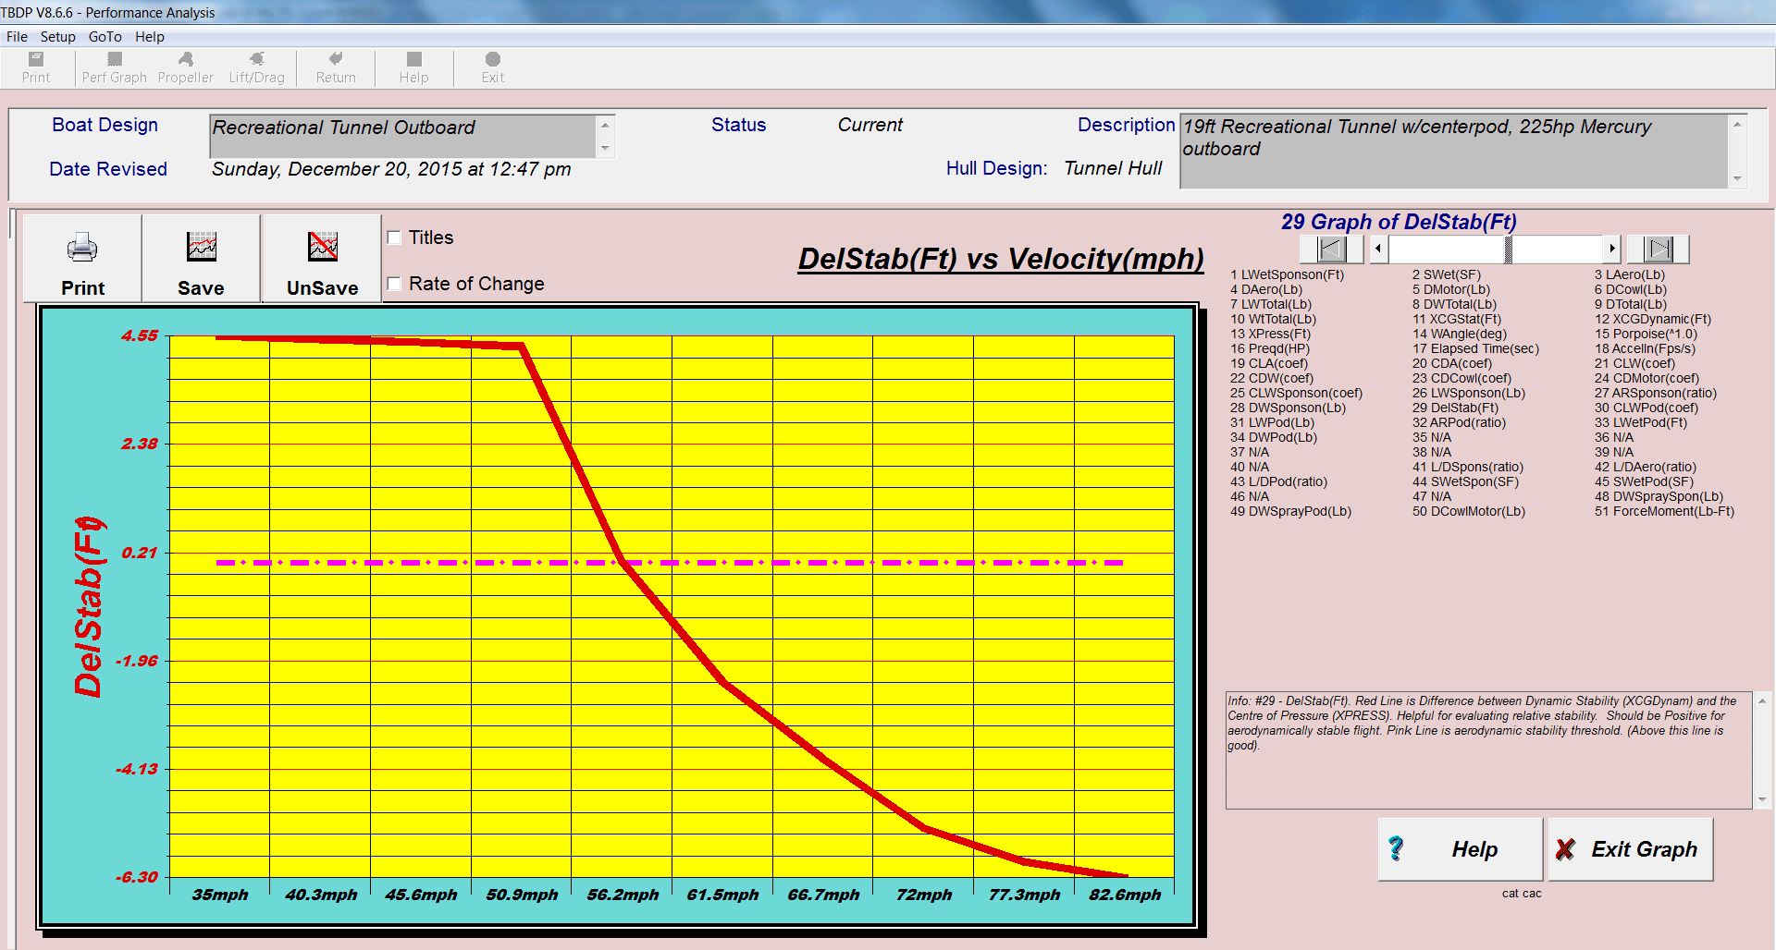Select graph 1 LWetSponson(Ft)
Screen dimensions: 1776x950
[x=1287, y=274]
